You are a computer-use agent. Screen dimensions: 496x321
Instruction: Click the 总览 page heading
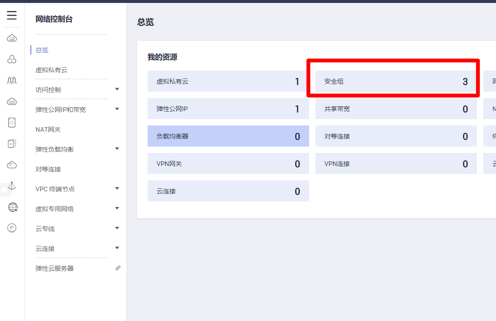(x=145, y=22)
